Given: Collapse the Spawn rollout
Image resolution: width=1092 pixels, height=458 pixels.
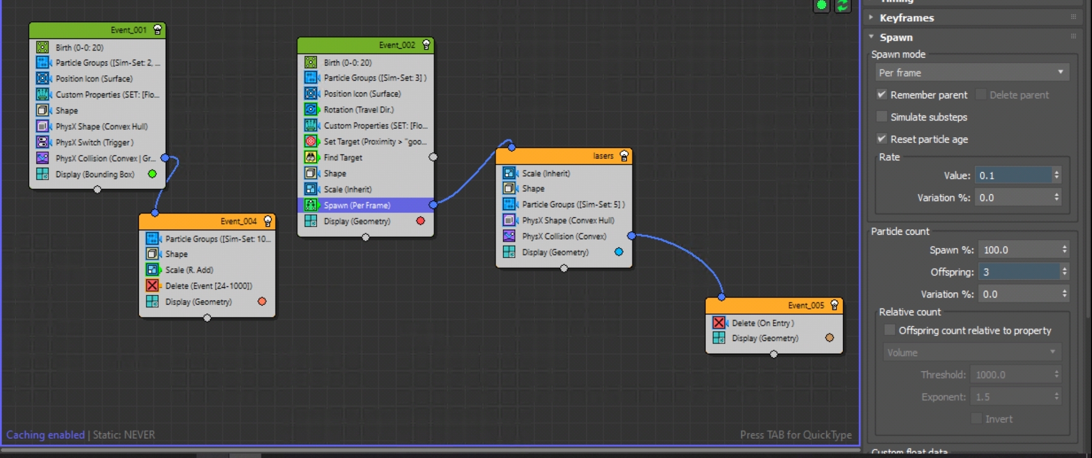Looking at the screenshot, I should [871, 37].
